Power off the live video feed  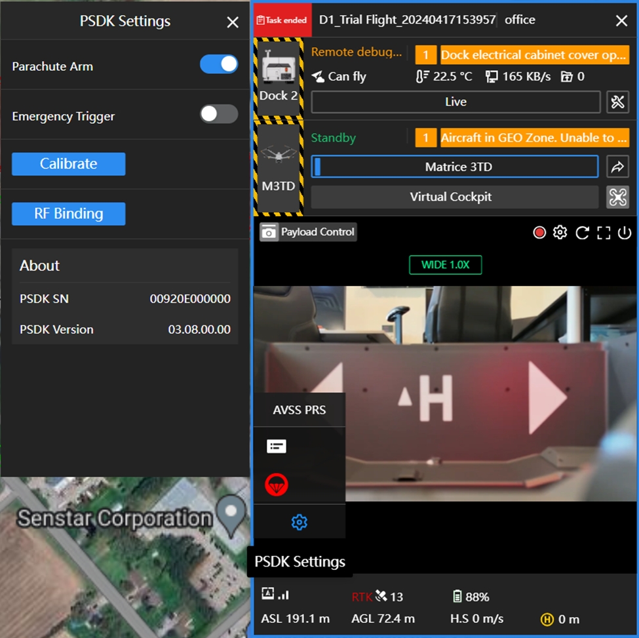[624, 233]
